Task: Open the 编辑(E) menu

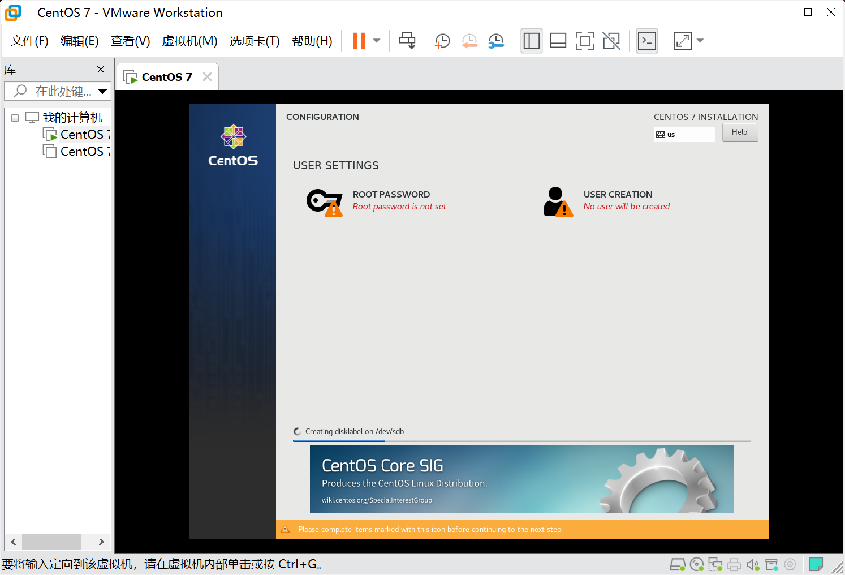Action: click(79, 41)
